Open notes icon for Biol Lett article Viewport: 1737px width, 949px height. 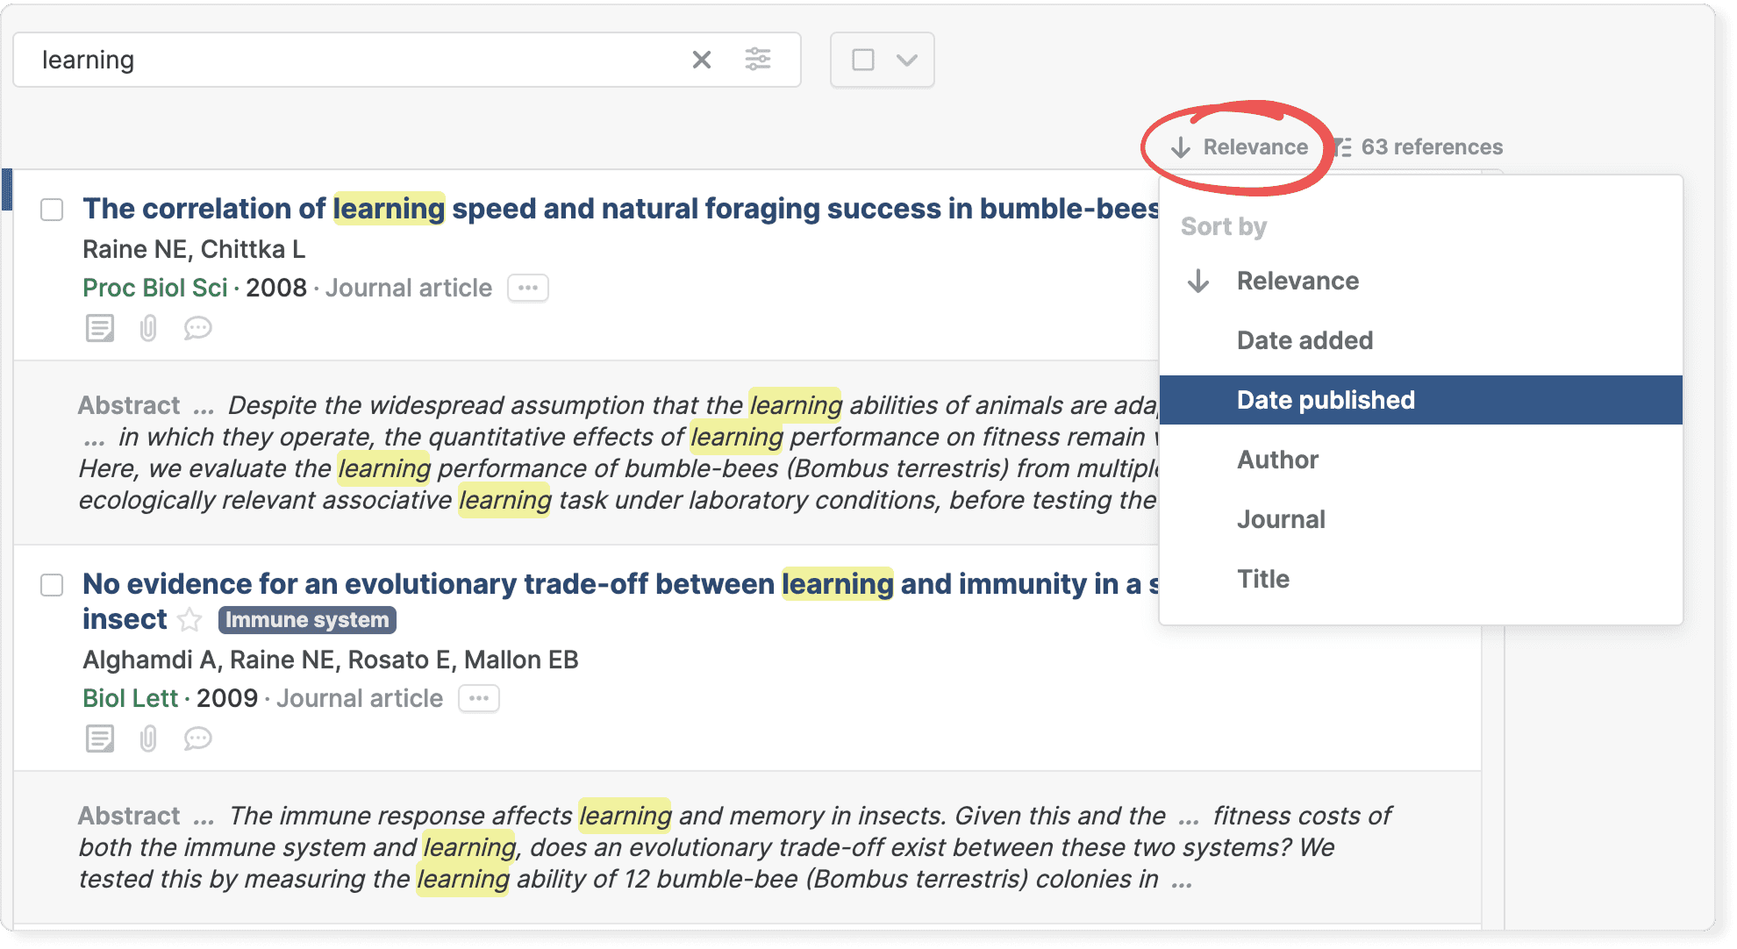coord(100,739)
